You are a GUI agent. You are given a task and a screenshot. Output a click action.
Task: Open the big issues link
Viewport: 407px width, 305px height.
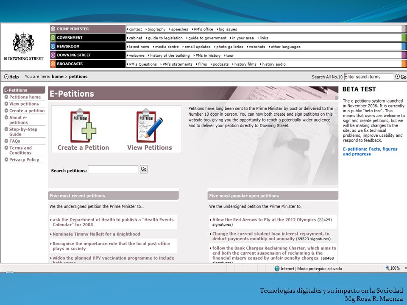click(x=228, y=29)
